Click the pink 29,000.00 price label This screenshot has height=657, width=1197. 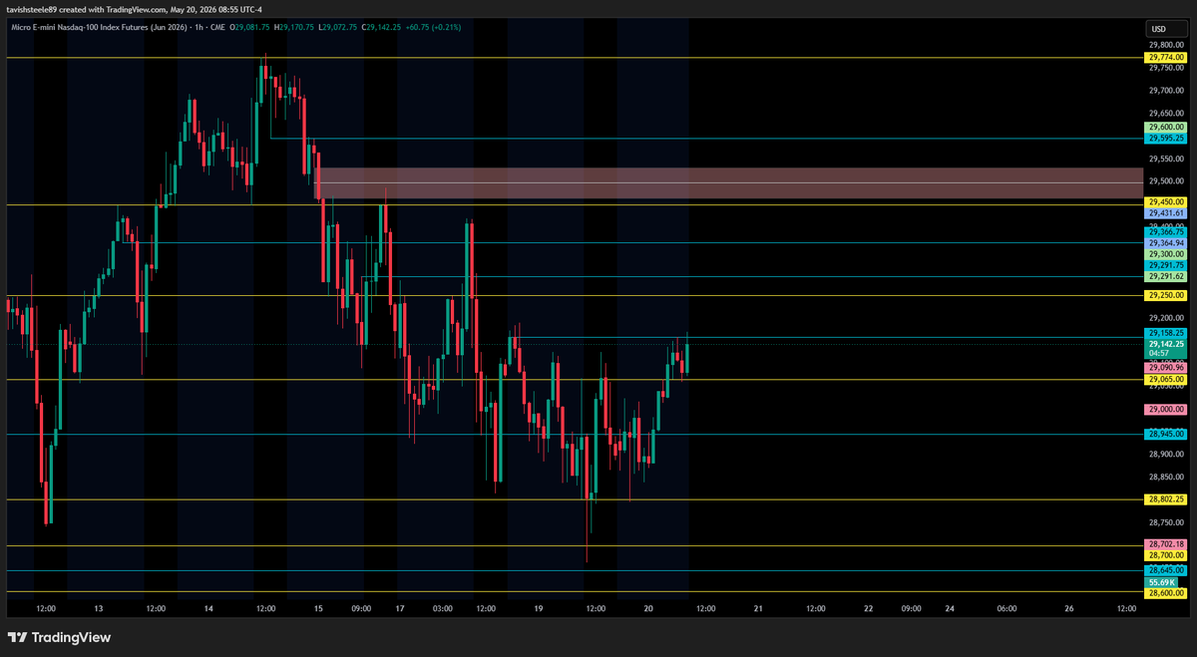click(1166, 410)
